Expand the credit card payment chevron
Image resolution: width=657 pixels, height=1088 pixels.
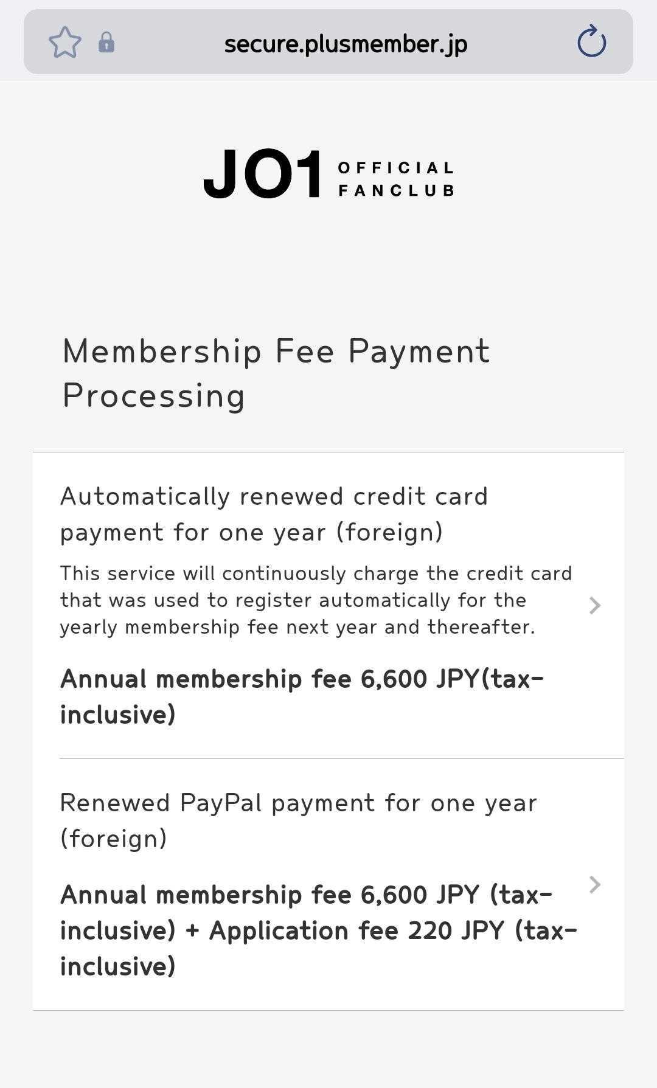tap(595, 606)
